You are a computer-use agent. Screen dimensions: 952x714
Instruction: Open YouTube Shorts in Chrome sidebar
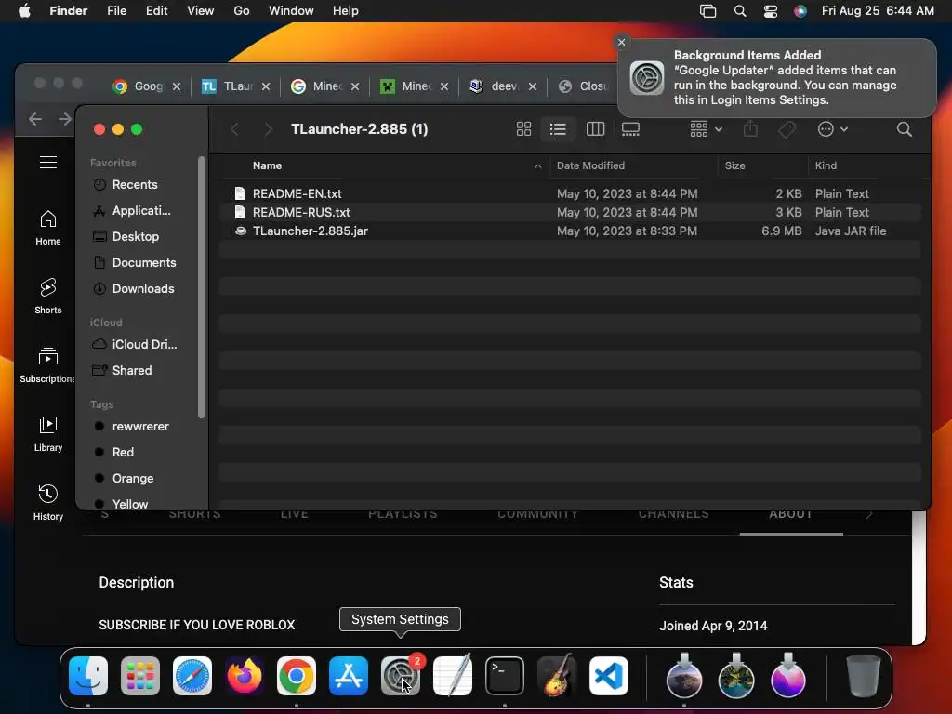click(48, 297)
